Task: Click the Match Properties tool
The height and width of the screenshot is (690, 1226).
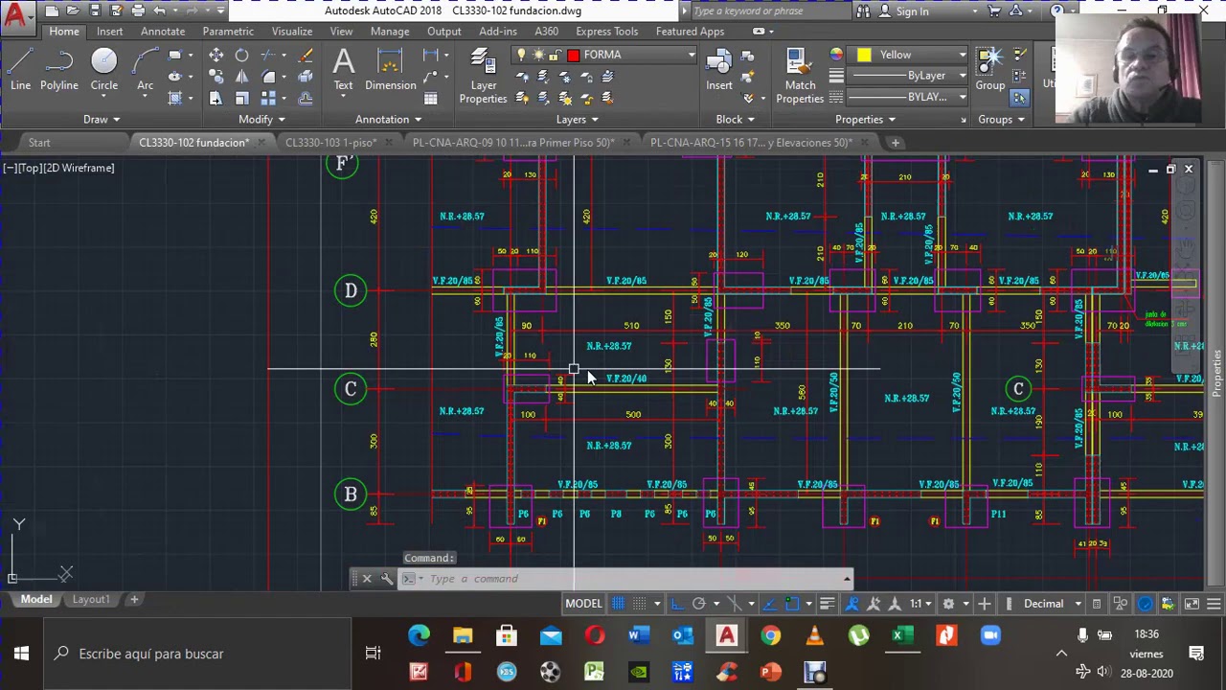Action: [x=800, y=77]
